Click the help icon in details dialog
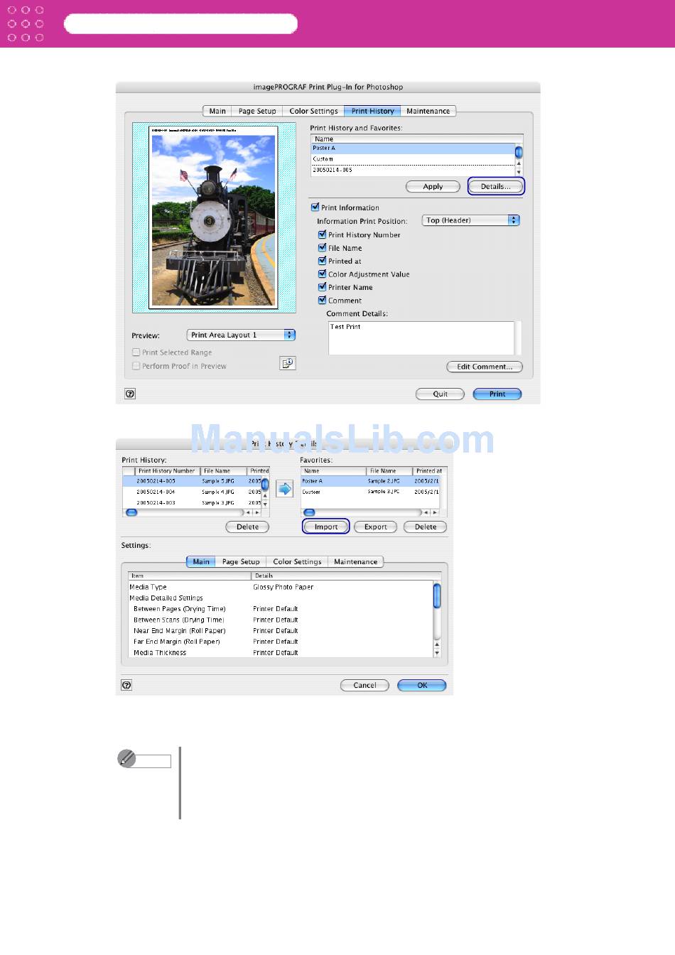 coord(126,685)
